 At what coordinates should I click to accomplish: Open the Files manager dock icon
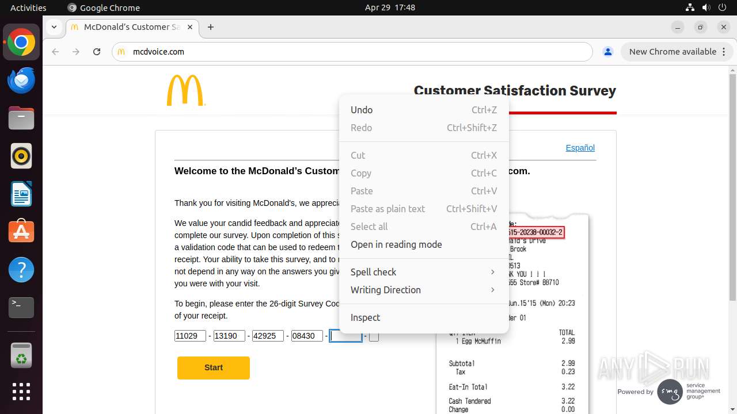point(21,118)
